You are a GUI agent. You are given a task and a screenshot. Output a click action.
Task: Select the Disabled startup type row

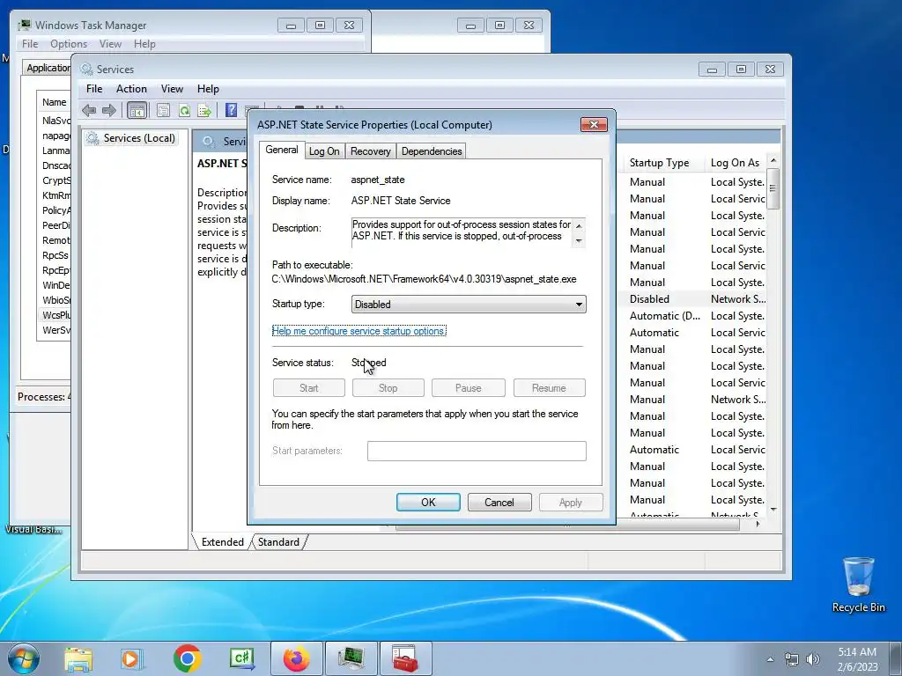pos(649,299)
